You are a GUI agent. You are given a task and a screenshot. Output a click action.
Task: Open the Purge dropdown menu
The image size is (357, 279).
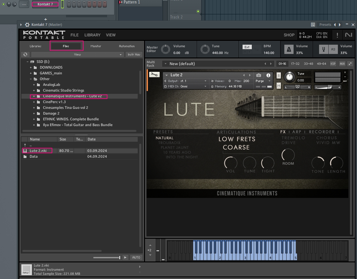point(263,81)
